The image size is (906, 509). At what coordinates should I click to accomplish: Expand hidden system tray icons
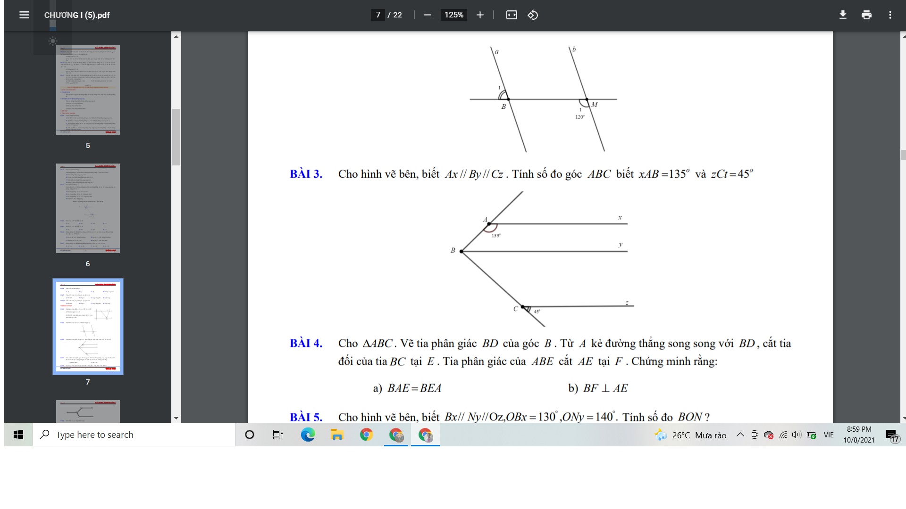740,435
